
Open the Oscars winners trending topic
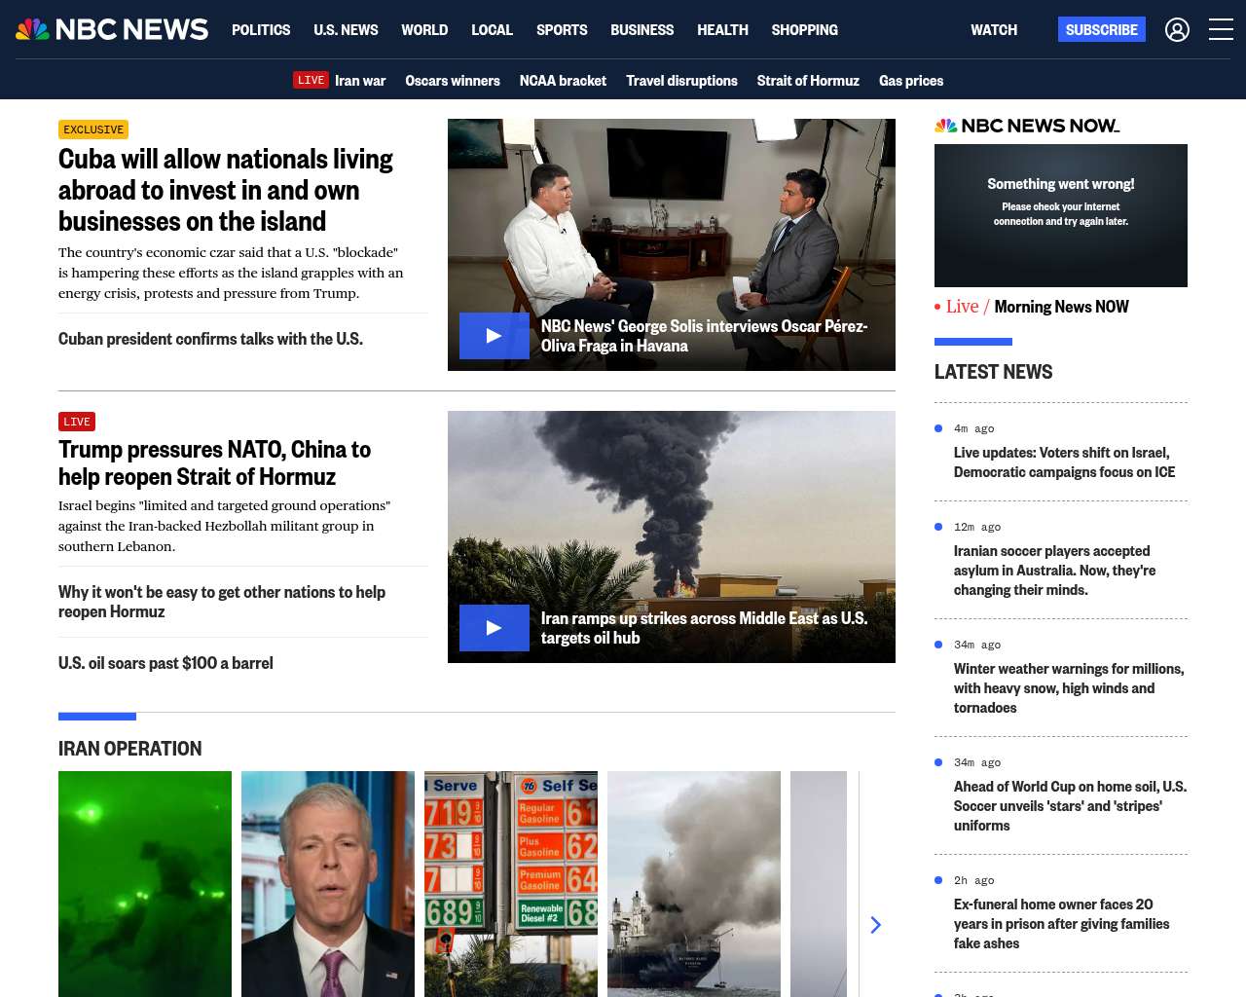coord(453,81)
